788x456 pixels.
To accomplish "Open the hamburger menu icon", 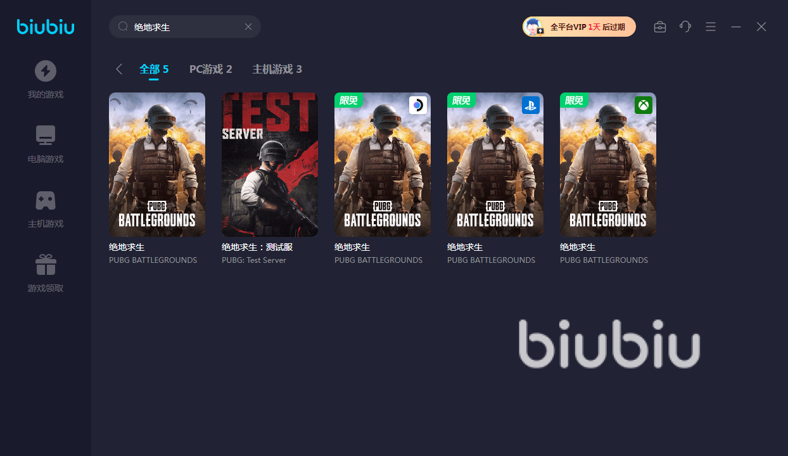I will point(711,27).
